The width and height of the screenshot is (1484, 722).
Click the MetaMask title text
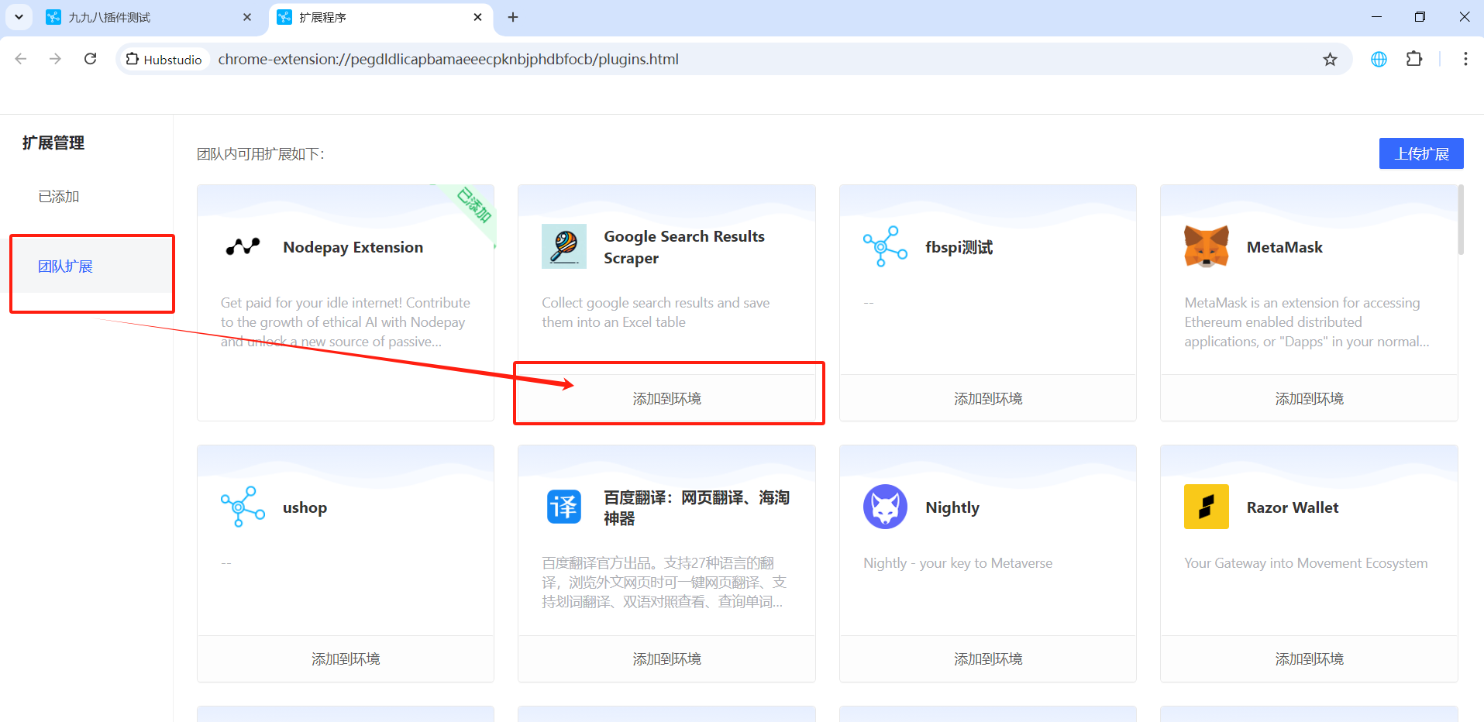[x=1284, y=247]
